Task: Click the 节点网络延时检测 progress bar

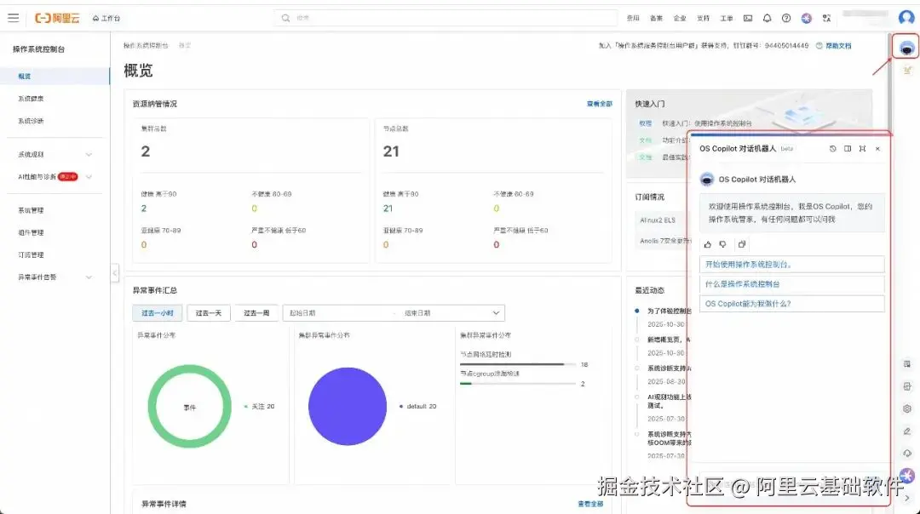Action: (x=518, y=364)
